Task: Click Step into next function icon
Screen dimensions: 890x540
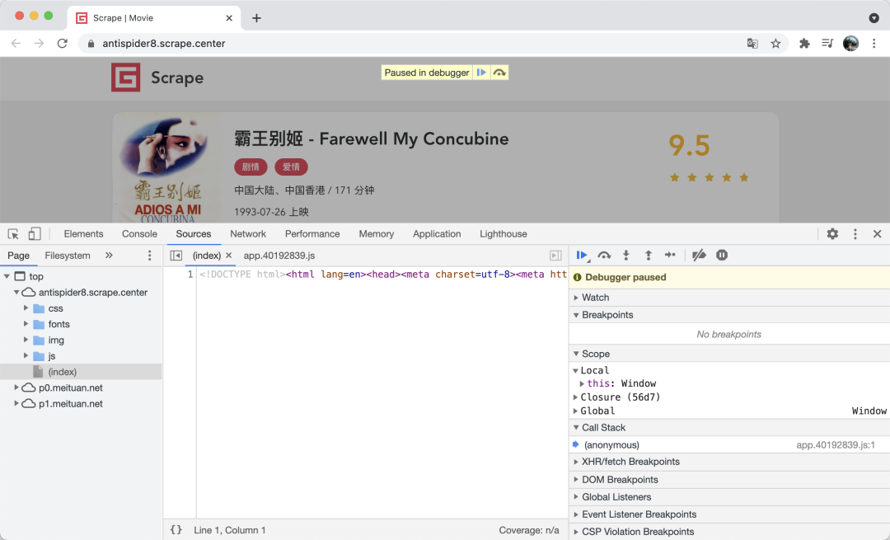Action: 626,256
